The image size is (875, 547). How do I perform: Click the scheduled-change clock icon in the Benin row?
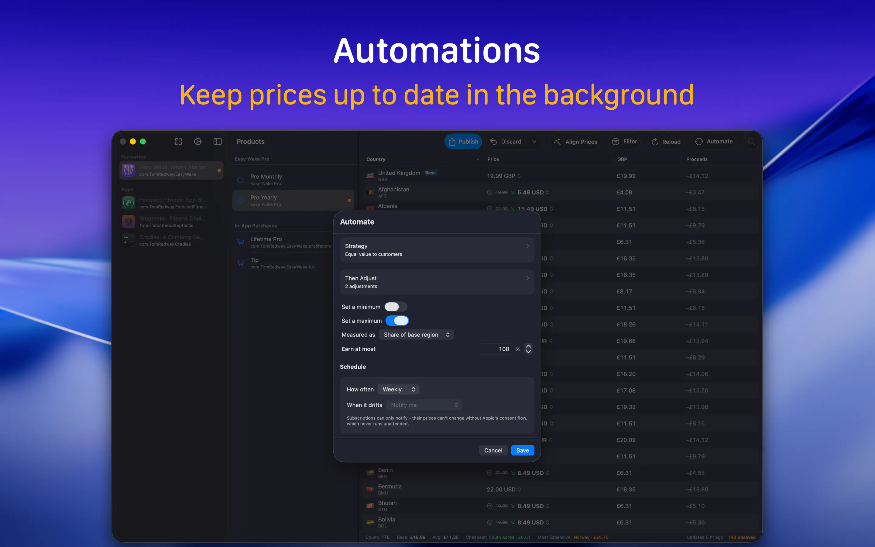tap(489, 473)
